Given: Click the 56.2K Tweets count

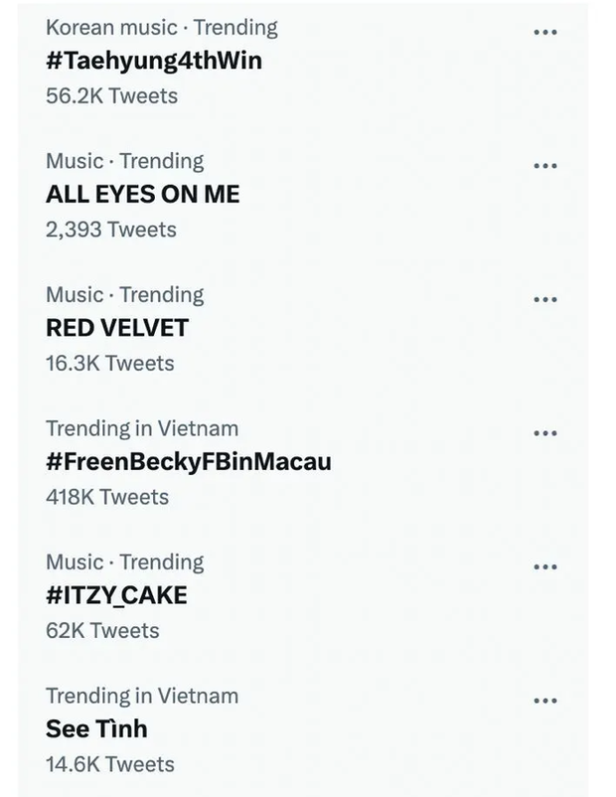Looking at the screenshot, I should (111, 95).
